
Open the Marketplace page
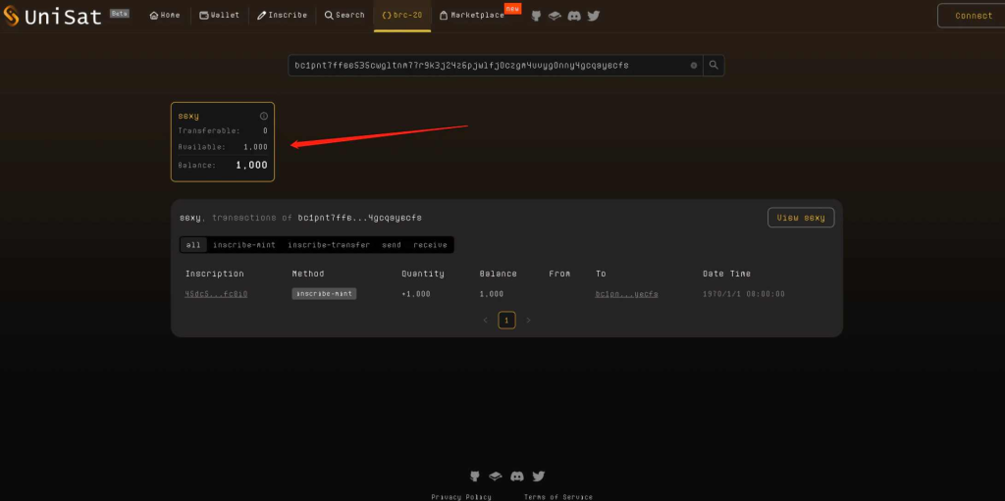tap(472, 15)
